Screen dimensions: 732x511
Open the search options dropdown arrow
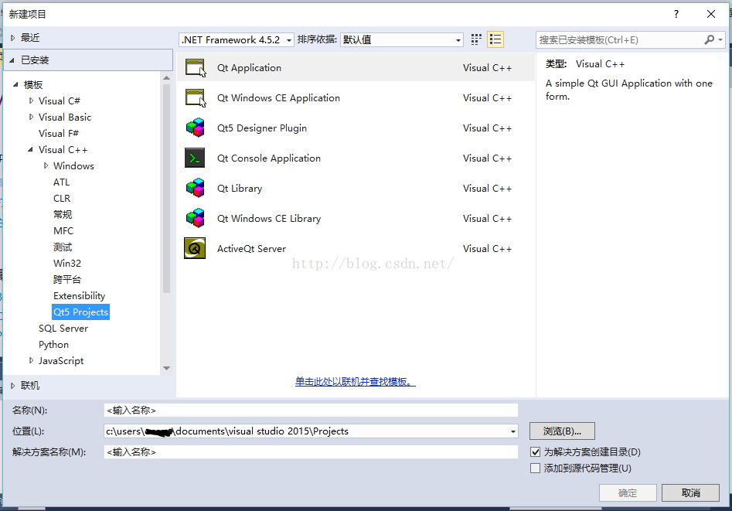point(720,39)
